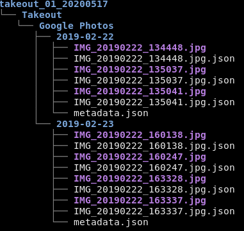Click metadata.json under 2019-02-23
Screen dimensions: 244x231
tap(111, 223)
